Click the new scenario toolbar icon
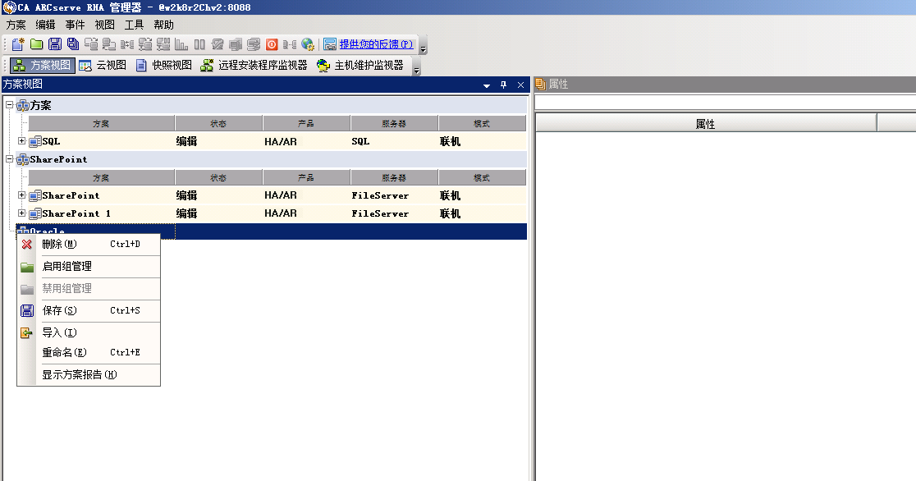Image resolution: width=916 pixels, height=481 pixels. click(17, 44)
